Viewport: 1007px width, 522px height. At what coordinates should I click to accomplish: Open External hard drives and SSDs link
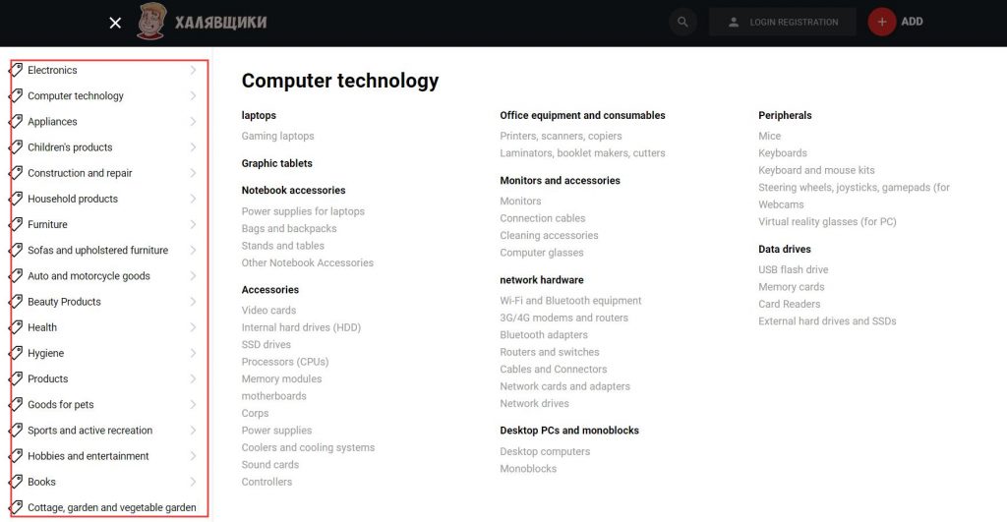[x=827, y=321]
